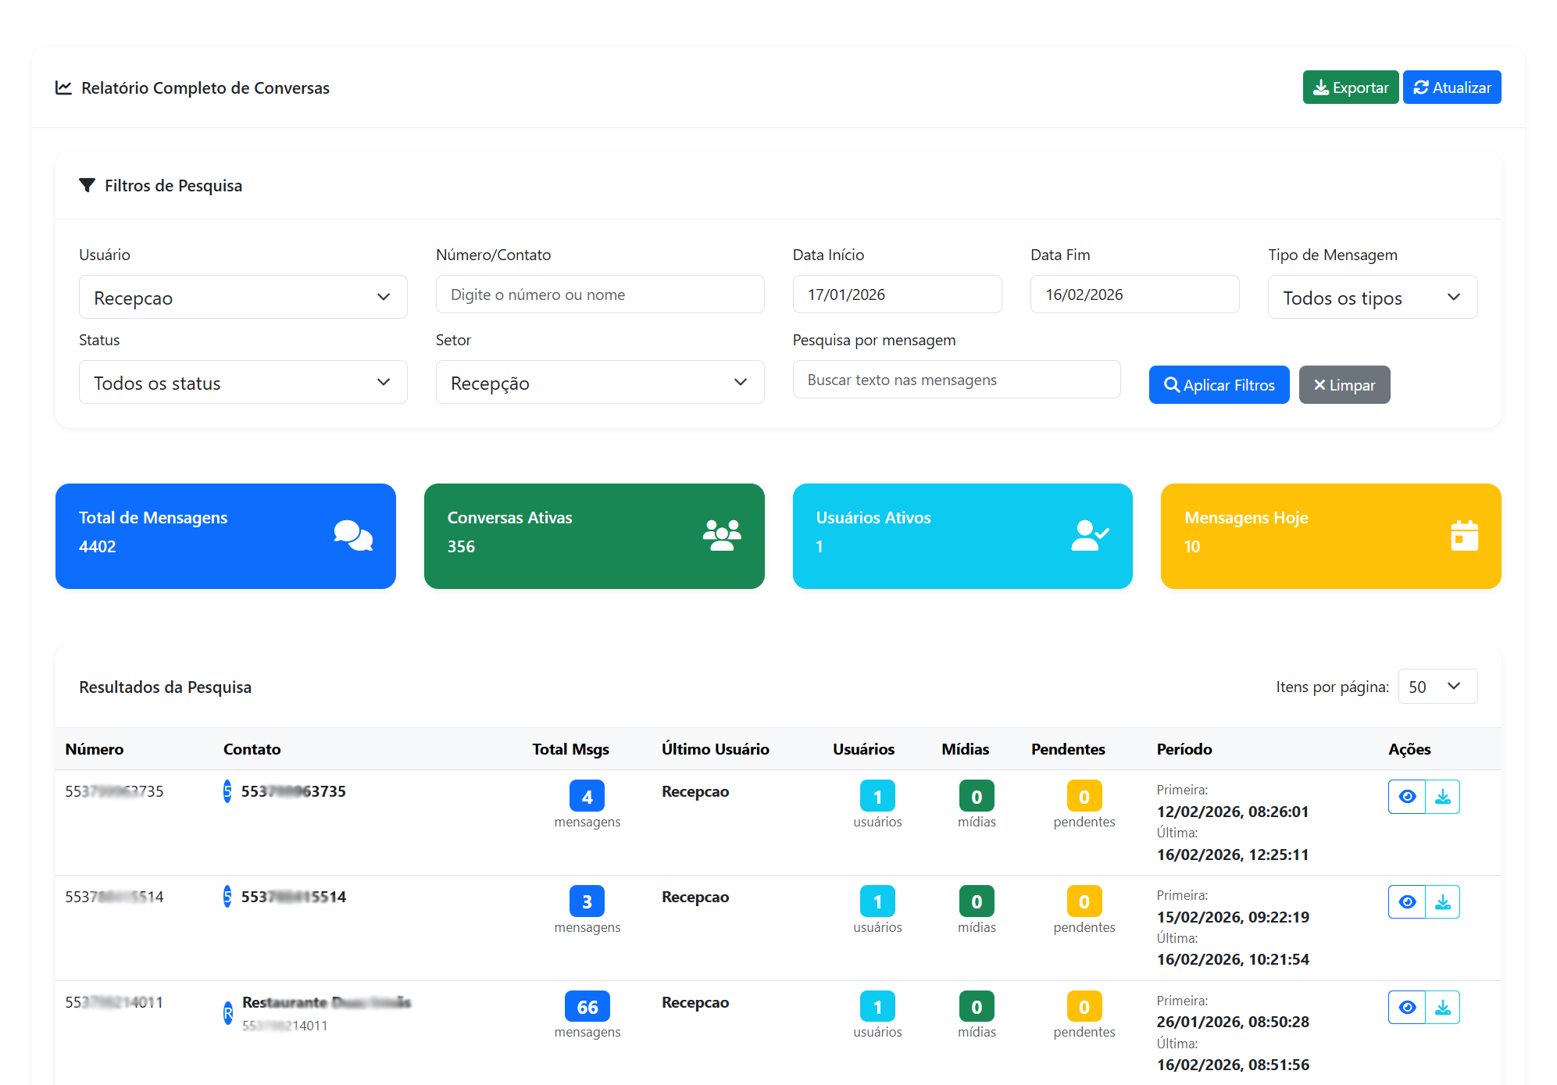The image size is (1557, 1085).
Task: Clear filters using the Limpar button
Action: coord(1344,384)
